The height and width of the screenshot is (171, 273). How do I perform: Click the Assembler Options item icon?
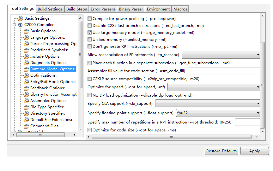click(27, 101)
